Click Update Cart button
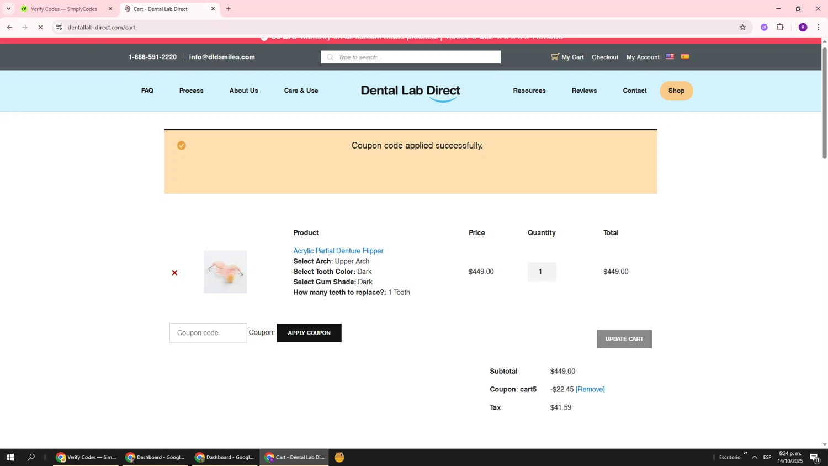Viewport: 828px width, 466px height. click(x=624, y=339)
